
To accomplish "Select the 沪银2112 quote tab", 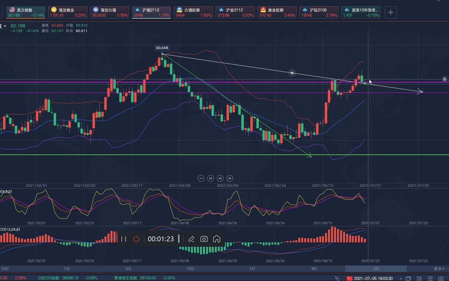I will coord(152,12).
